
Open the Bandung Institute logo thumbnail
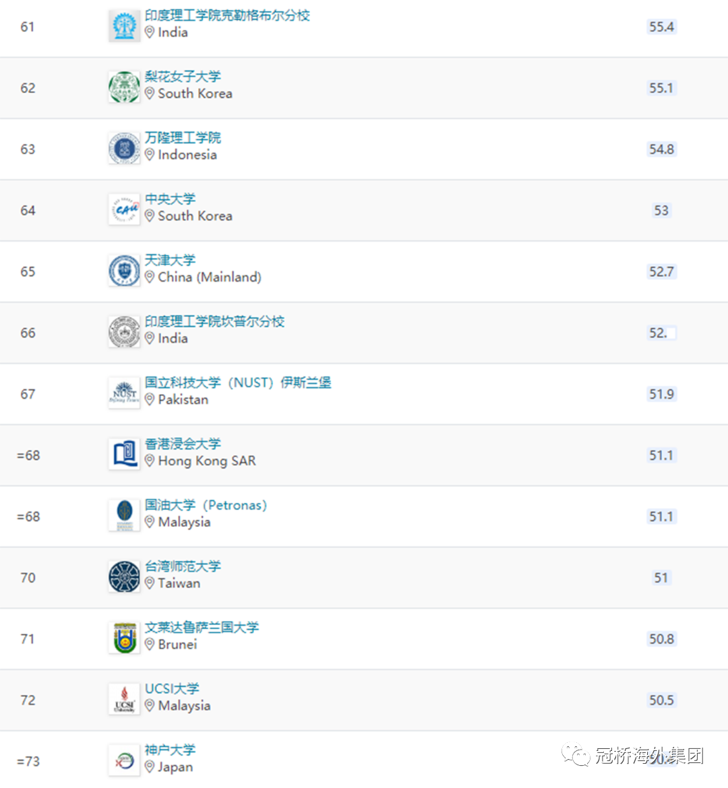pos(124,149)
